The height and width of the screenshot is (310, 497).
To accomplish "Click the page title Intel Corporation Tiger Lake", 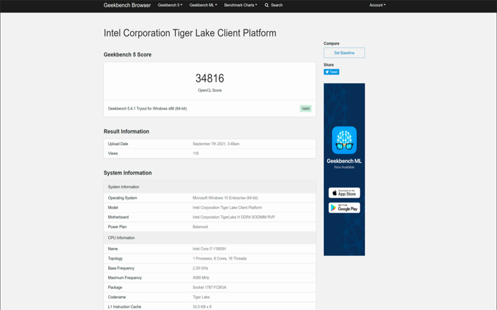I will [190, 33].
